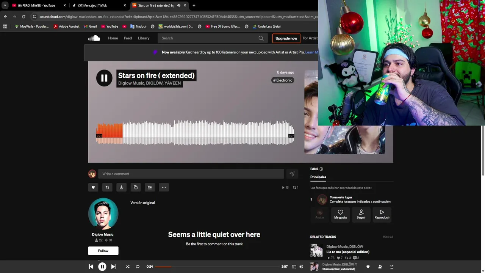Click the Write a comment field
The image size is (485, 273).
click(191, 174)
